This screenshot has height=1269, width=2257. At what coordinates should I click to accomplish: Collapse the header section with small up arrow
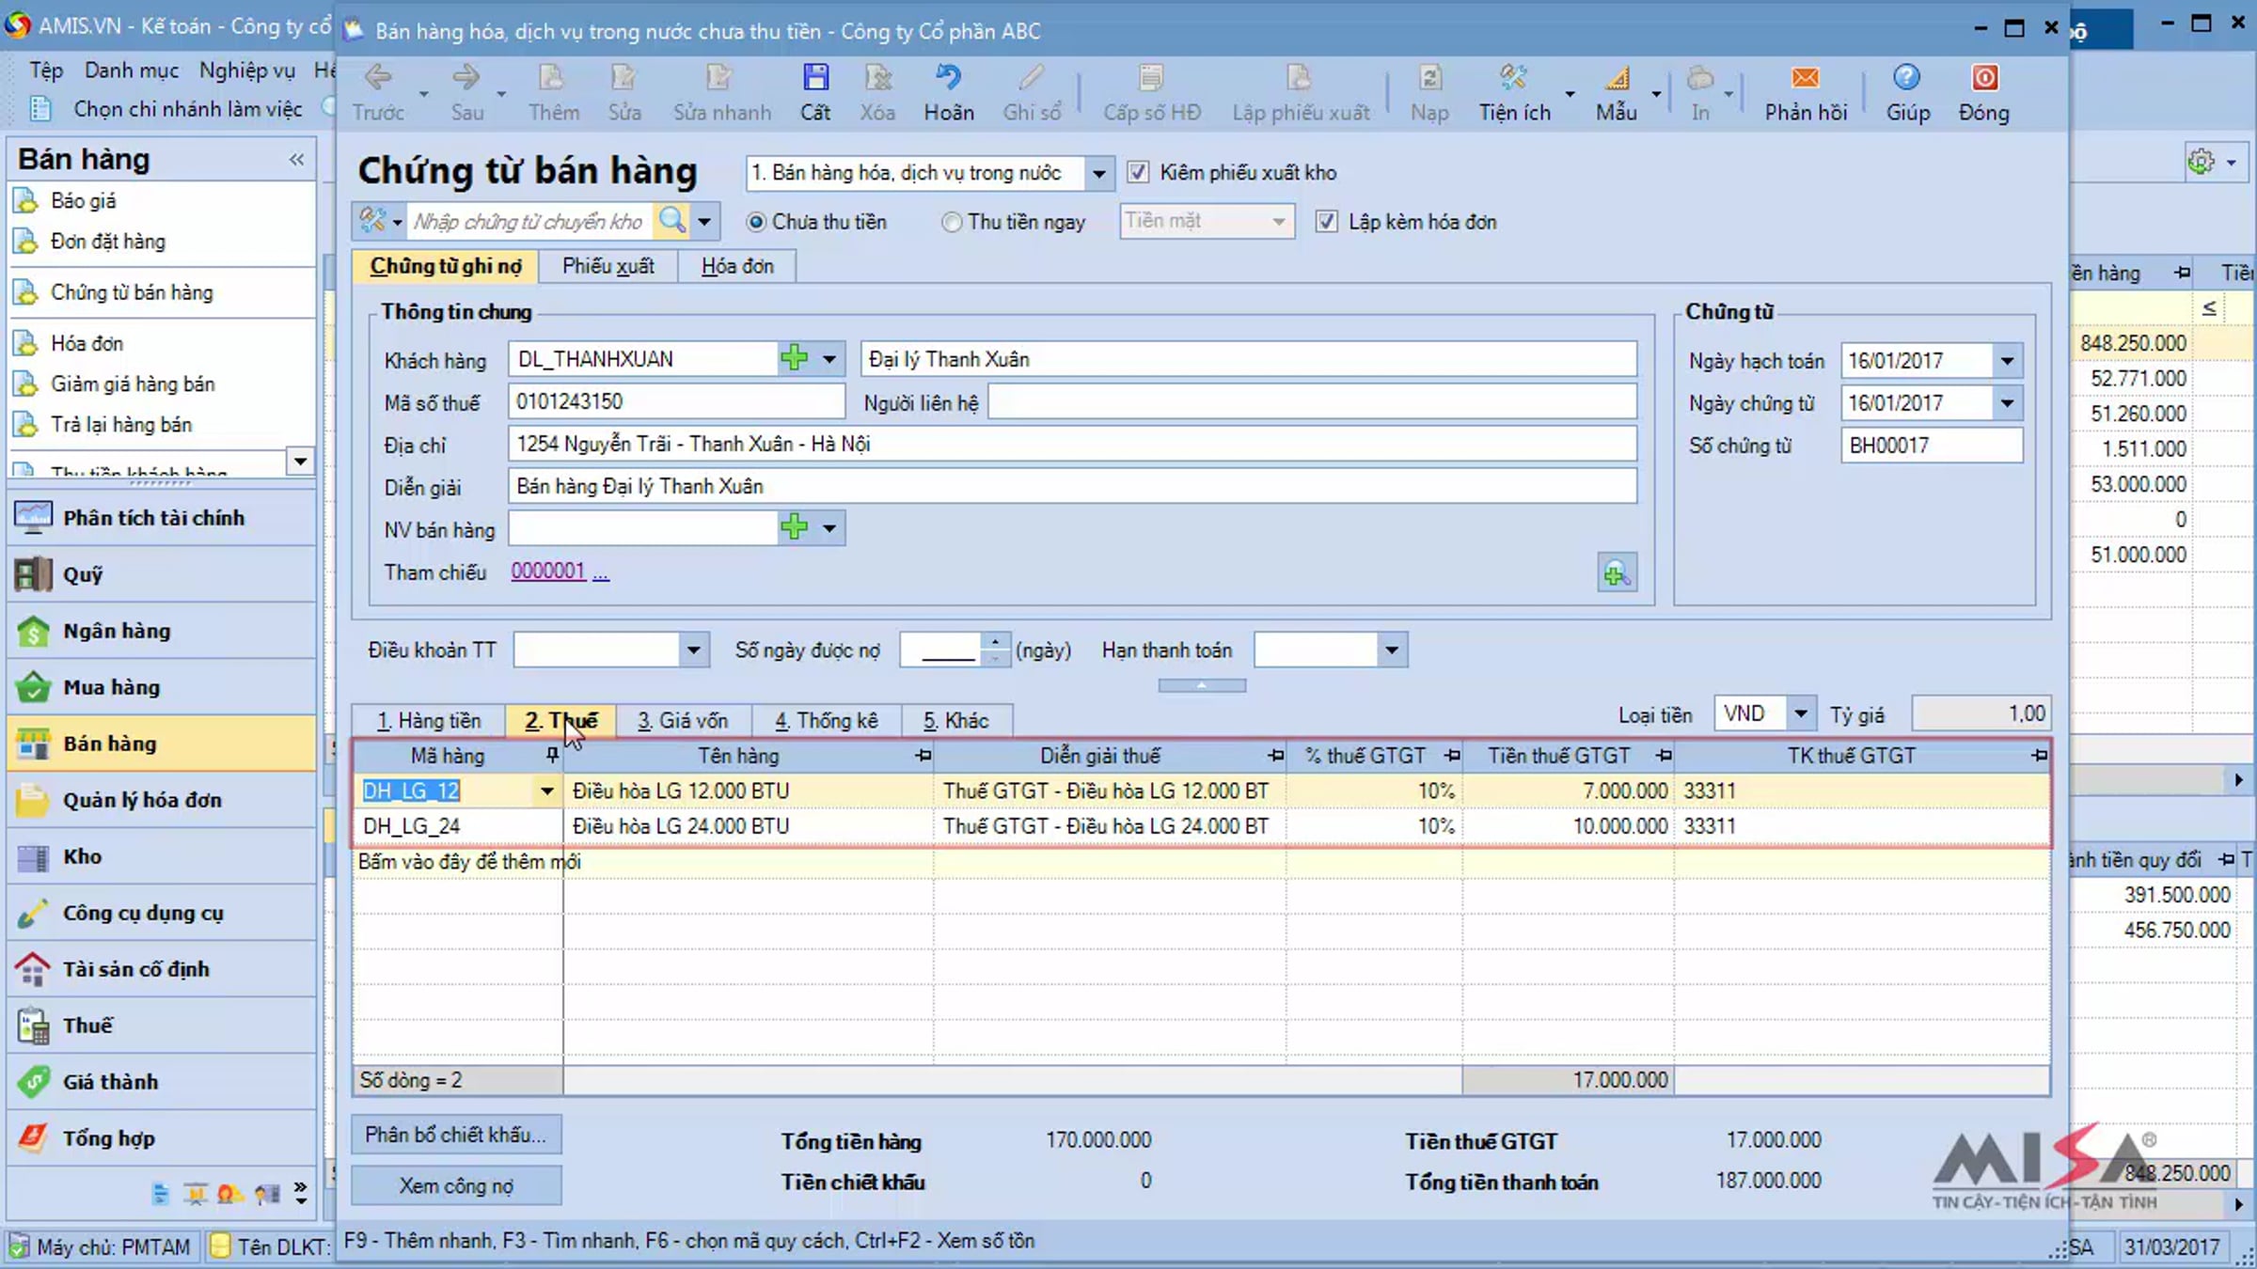coord(1202,685)
